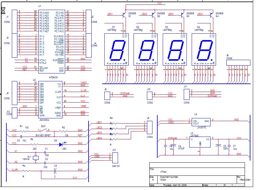Select the J1 CON8 connector block

point(15,22)
